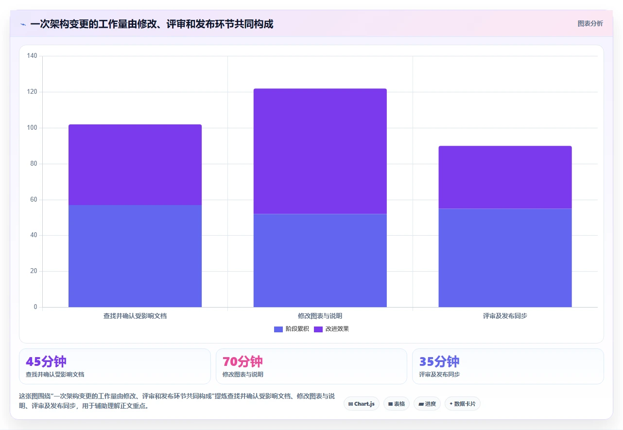The height and width of the screenshot is (430, 623).
Task: Click the purple bar segment for 评审及发布同步
Action: click(505, 177)
